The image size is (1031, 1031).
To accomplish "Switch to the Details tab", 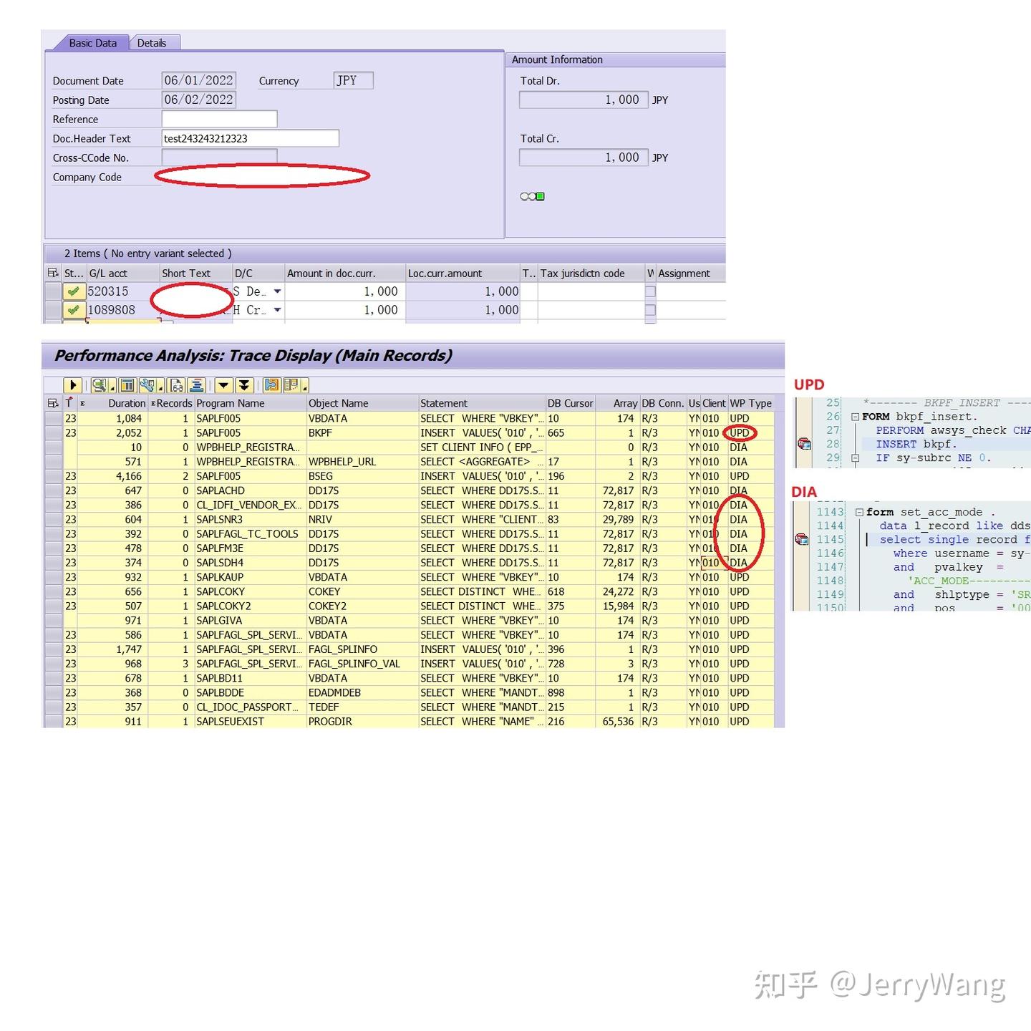I will [x=152, y=43].
